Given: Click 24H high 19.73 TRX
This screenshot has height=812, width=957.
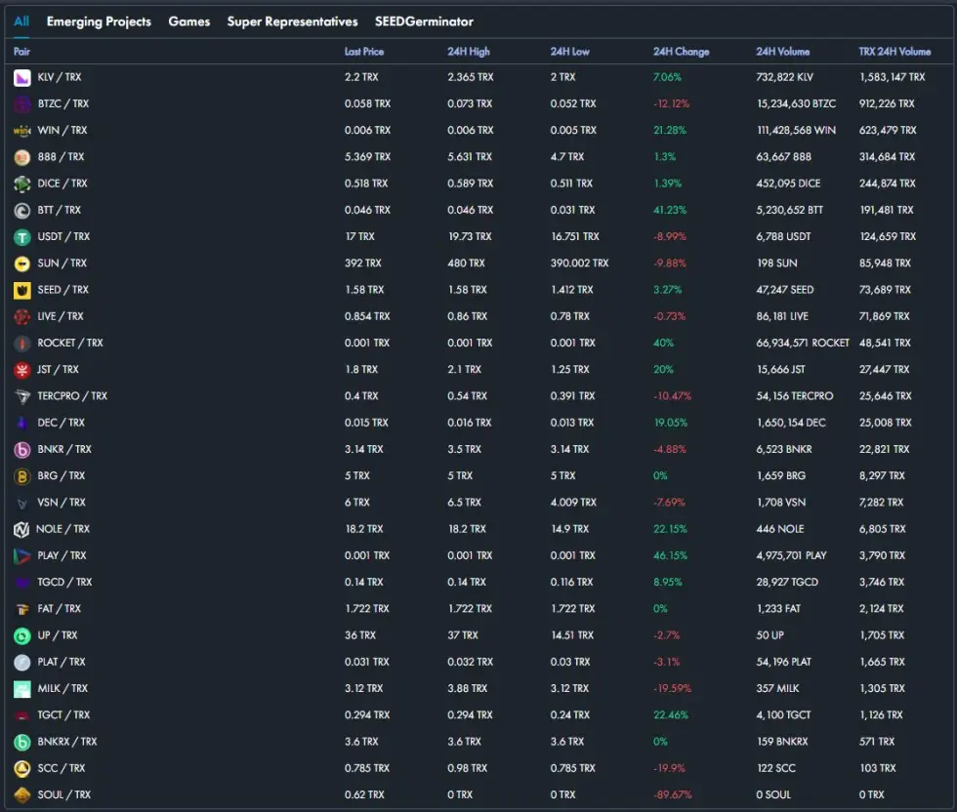Looking at the screenshot, I should (x=470, y=236).
